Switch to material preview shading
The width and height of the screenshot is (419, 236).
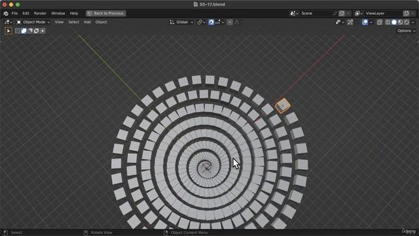click(400, 22)
